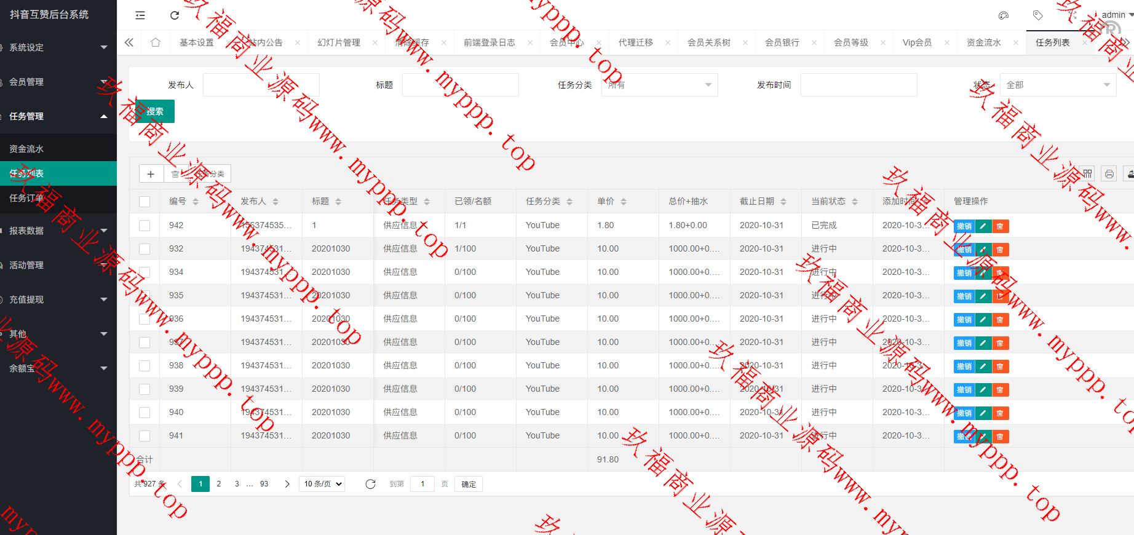Switch to the 会员银行 tab
Viewport: 1134px width, 535px height.
[782, 42]
